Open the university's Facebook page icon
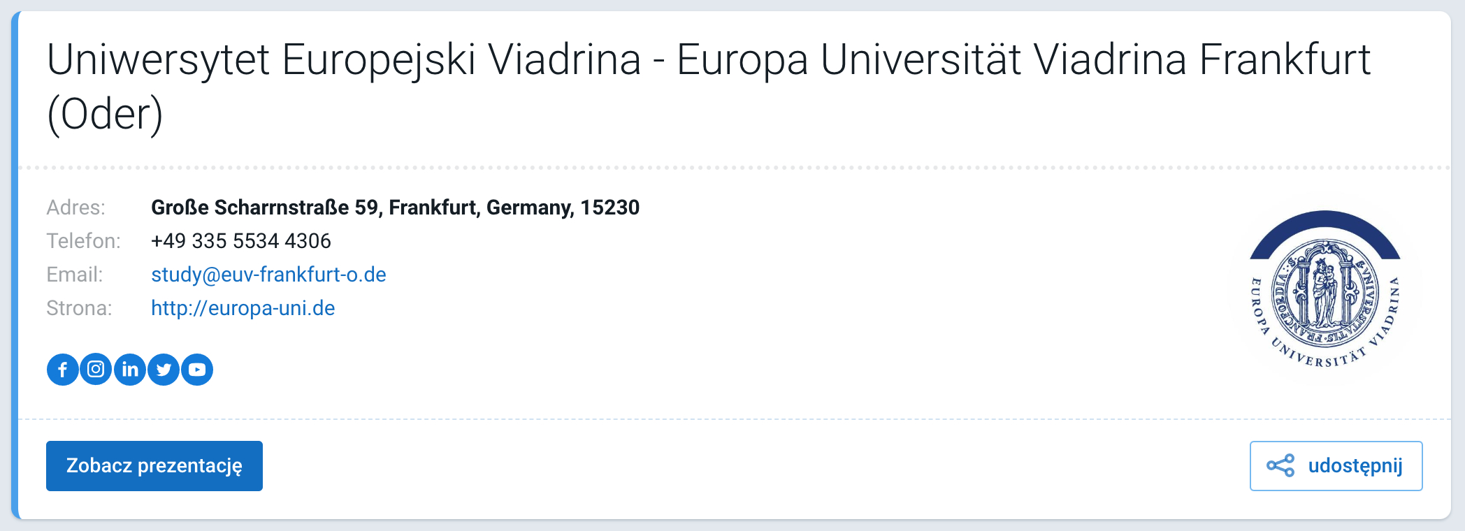 [x=63, y=370]
